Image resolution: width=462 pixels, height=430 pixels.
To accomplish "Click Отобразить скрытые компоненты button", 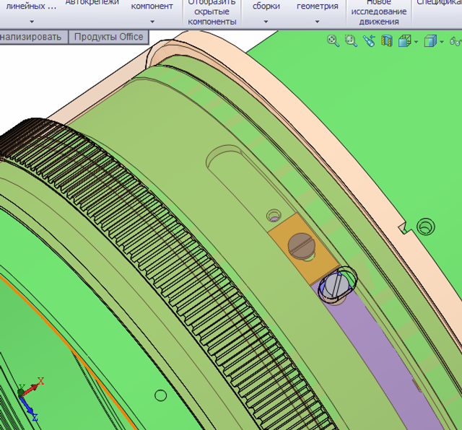I will coord(212,13).
